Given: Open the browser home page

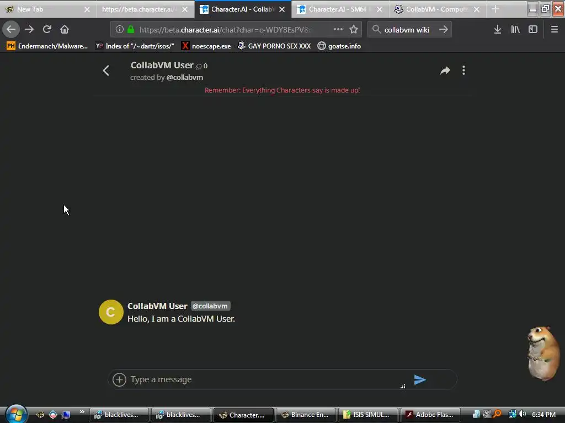Looking at the screenshot, I should [65, 30].
